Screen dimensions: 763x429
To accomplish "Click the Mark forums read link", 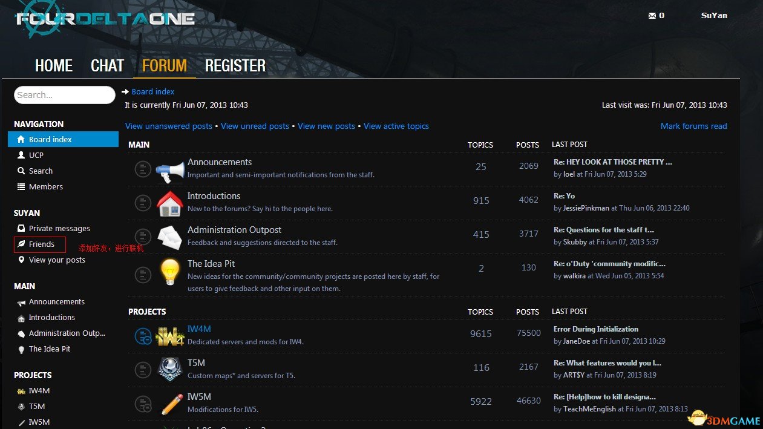I will coord(693,126).
